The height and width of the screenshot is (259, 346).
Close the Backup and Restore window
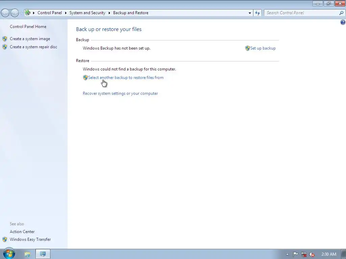(340, 3)
